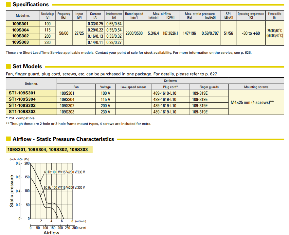Click the current value "0.33/0.25"
Viewport: 289px width, 235px height.
pos(96,24)
